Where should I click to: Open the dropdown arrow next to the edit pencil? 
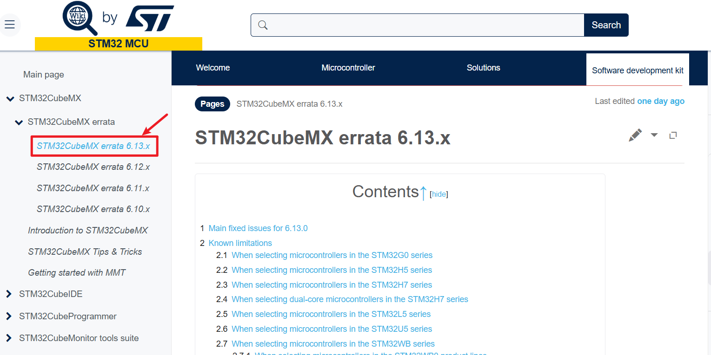coord(654,135)
